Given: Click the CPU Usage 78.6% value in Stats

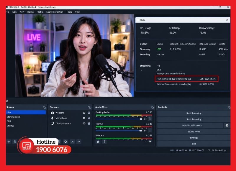Looking at the screenshot, I should click(x=145, y=33).
